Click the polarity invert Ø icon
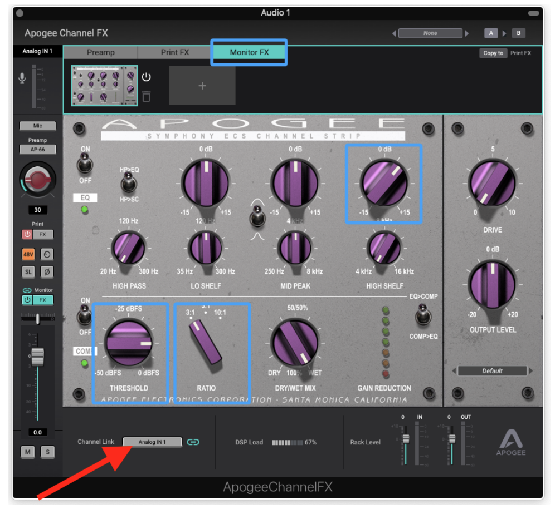The height and width of the screenshot is (514, 555). [47, 271]
